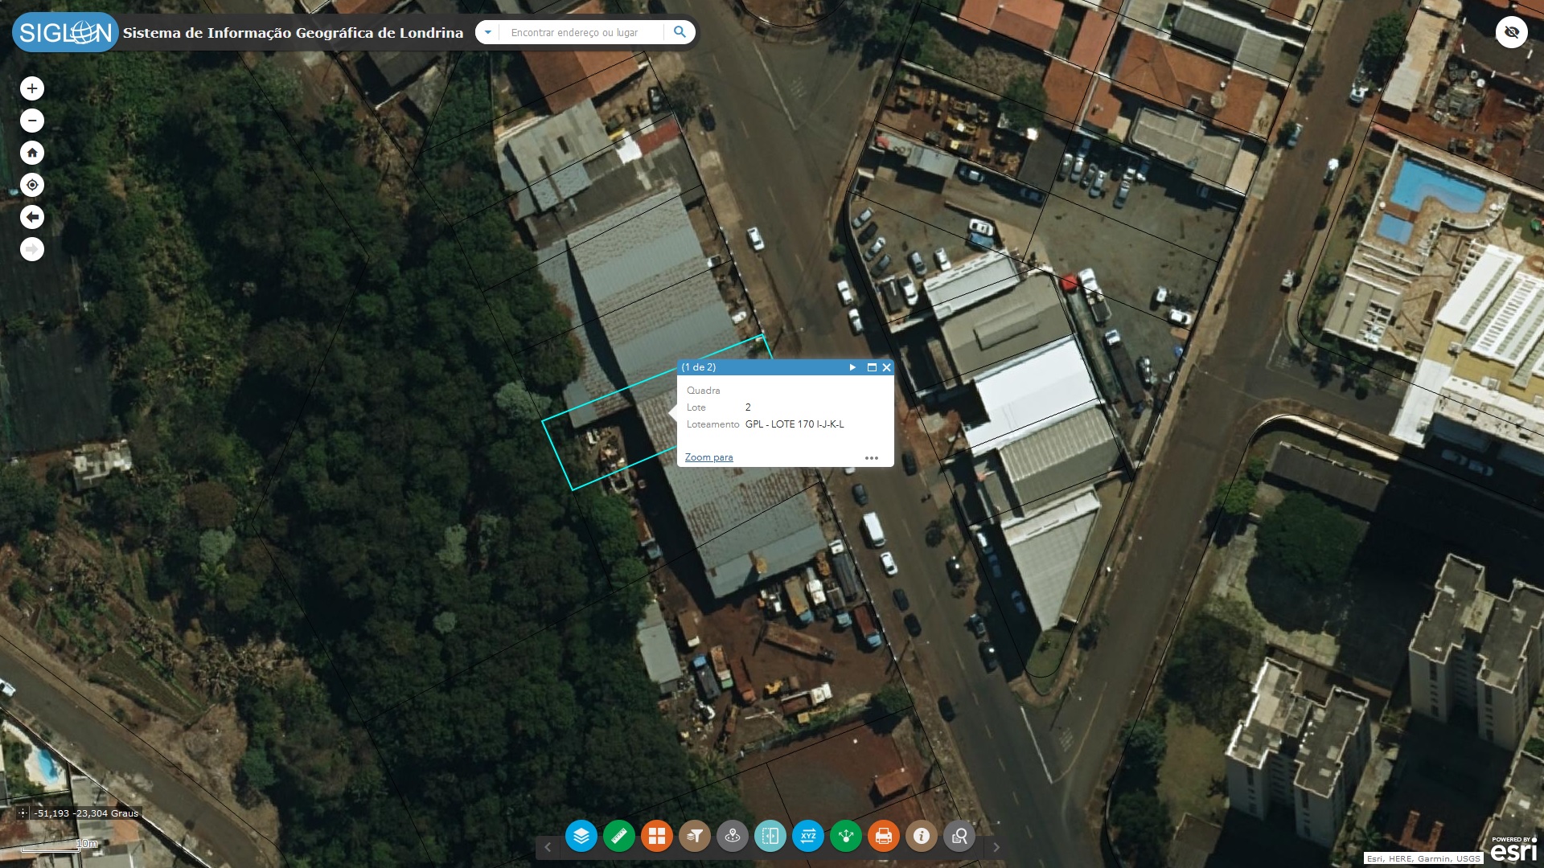The width and height of the screenshot is (1544, 868).
Task: Click the 'Lote' field label
Action: tap(696, 407)
